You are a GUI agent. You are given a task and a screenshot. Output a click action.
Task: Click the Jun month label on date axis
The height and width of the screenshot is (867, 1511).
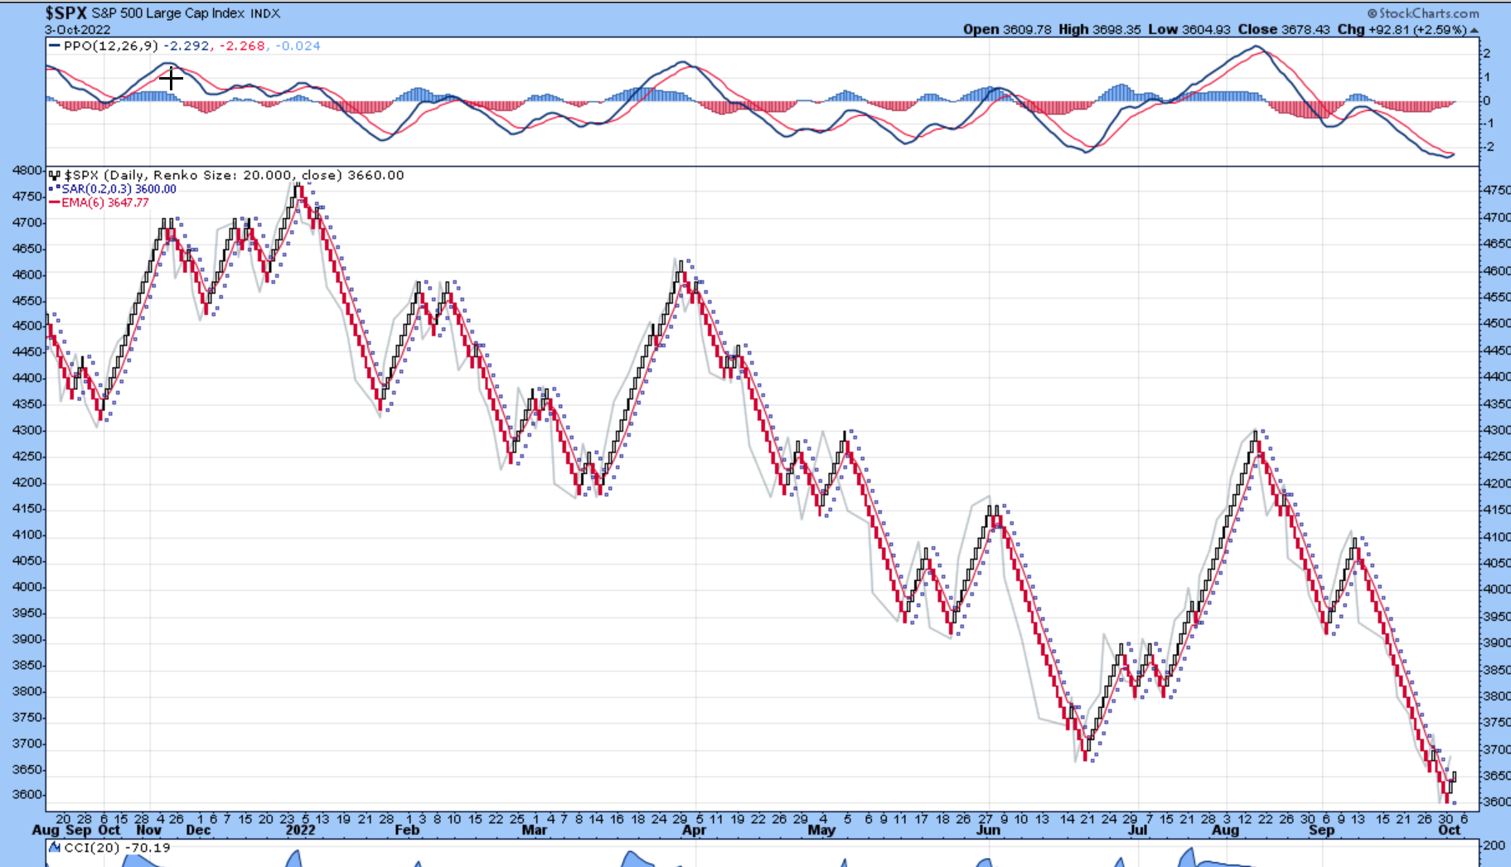[x=988, y=831]
